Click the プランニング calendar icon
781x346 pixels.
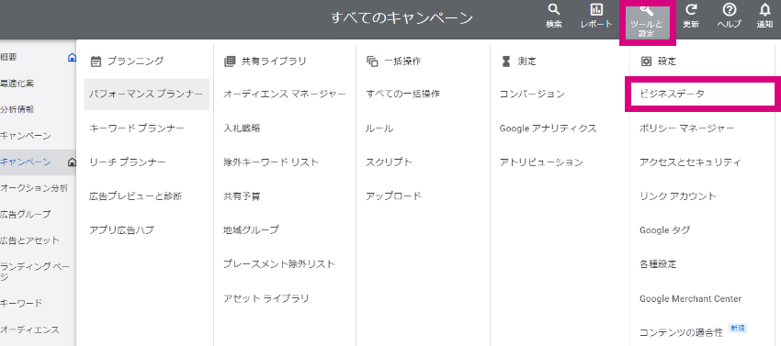point(96,61)
